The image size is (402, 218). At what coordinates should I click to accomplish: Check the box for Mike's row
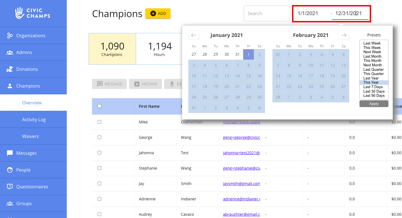pos(99,122)
